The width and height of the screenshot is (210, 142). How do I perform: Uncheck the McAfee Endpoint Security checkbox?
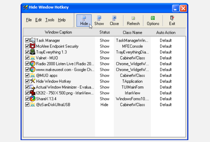pos(27,46)
